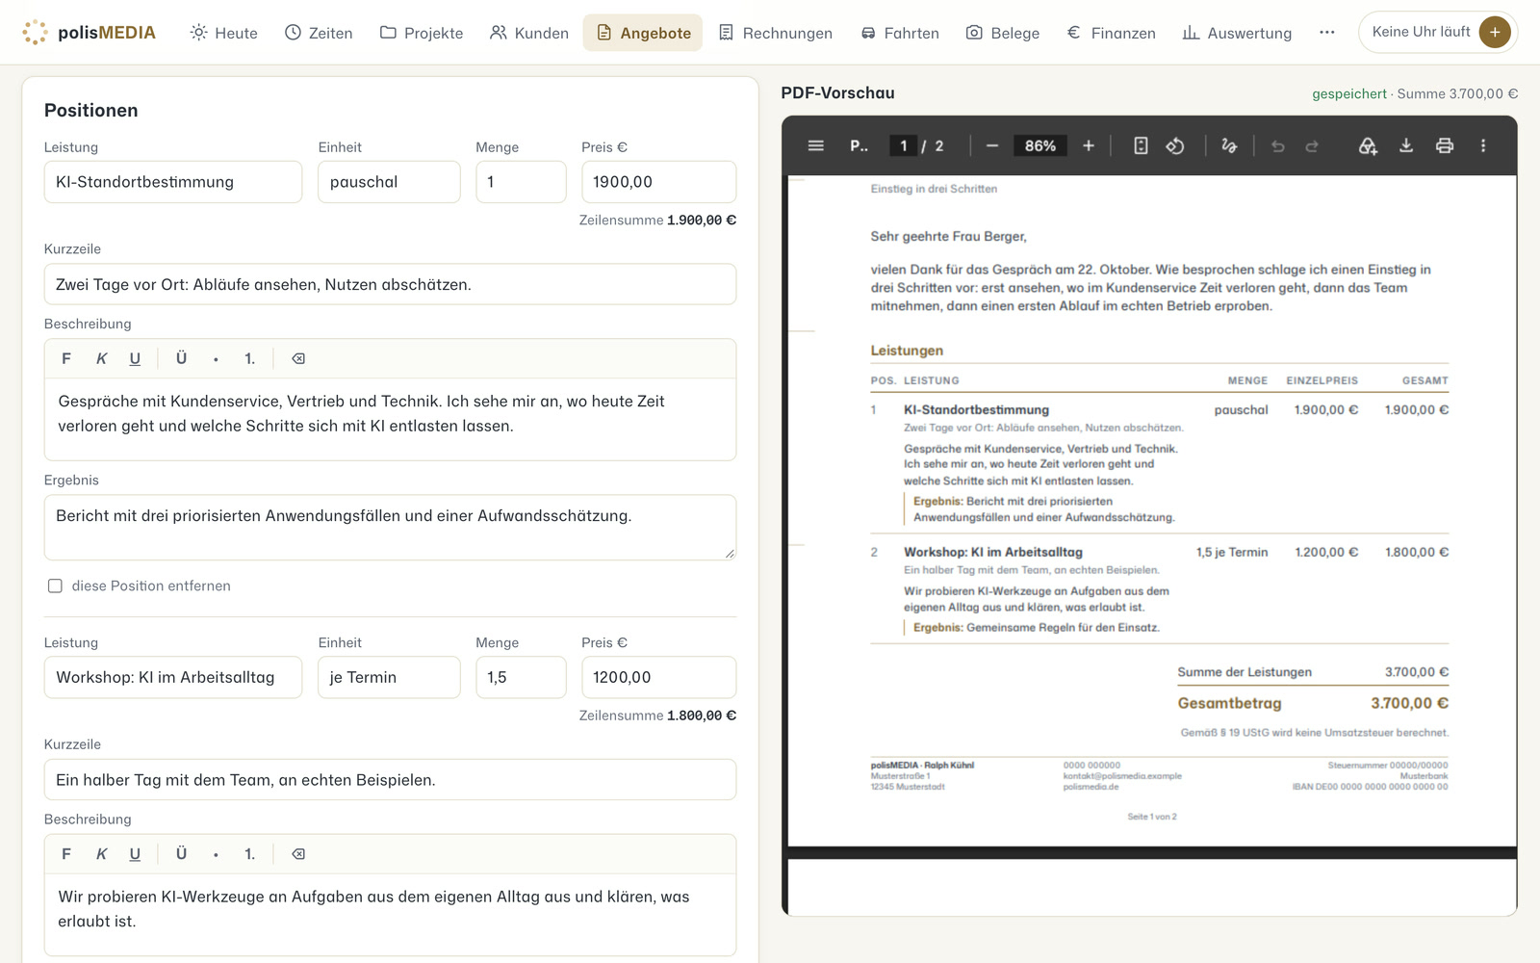Start a timer with the plus button
The image size is (1540, 963).
[1495, 32]
